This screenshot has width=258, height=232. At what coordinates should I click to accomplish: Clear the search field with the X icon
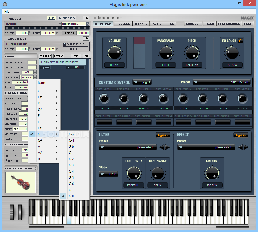(88, 24)
